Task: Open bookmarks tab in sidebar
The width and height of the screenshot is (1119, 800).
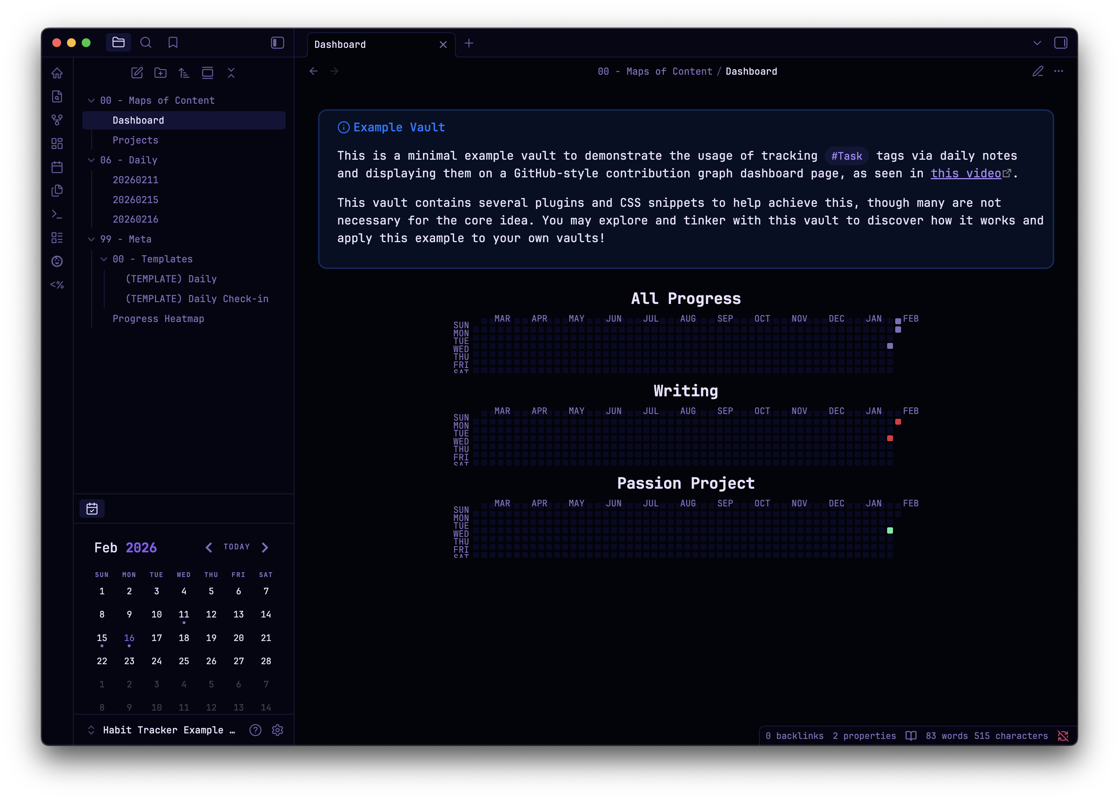Action: click(x=173, y=43)
